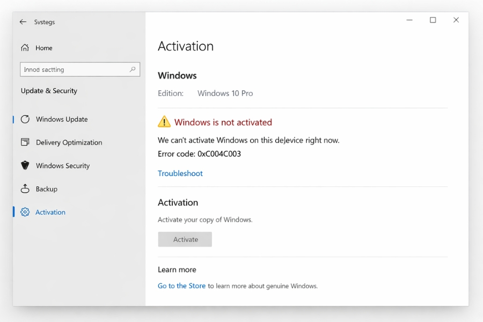Follow the Go to the Store link
Screen dimensions: 483x322
pos(181,286)
